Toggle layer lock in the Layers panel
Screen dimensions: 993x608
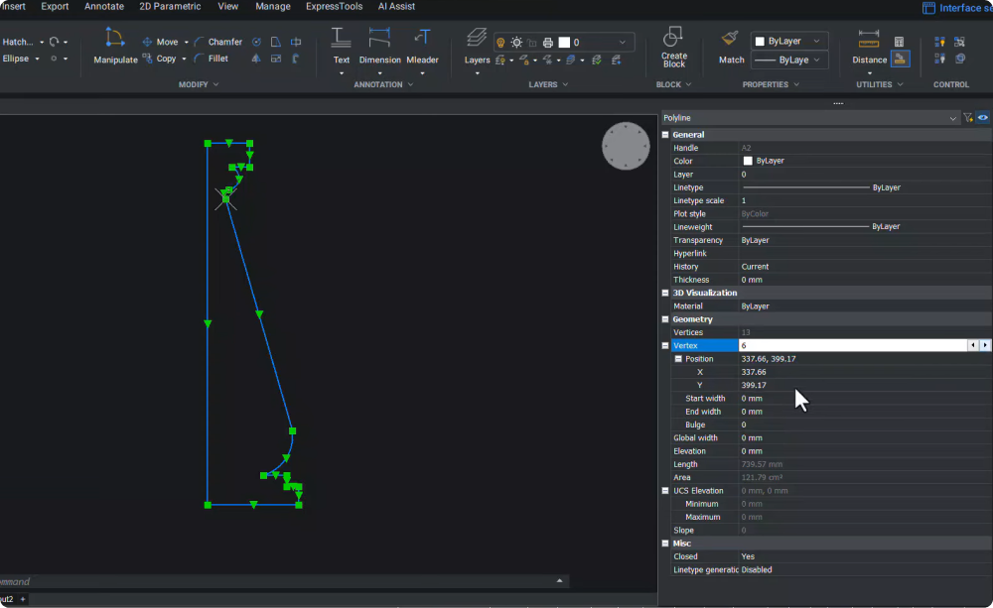coord(524,61)
